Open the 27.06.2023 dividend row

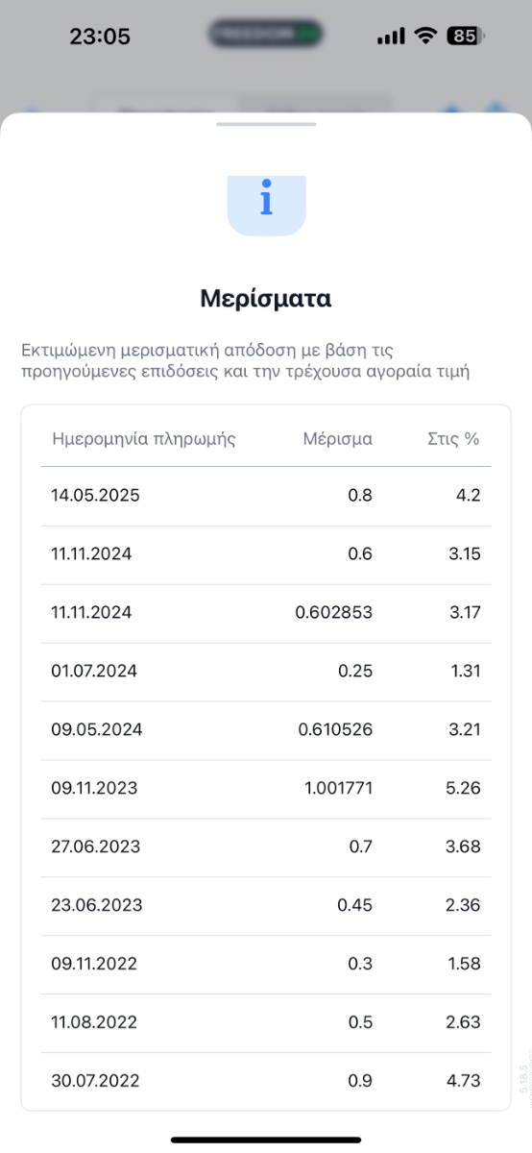pyautogui.click(x=266, y=847)
